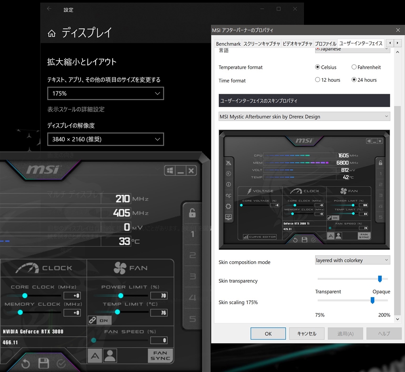
Task: Switch to the ユーザーインターフェイス tab
Action: tap(361, 43)
